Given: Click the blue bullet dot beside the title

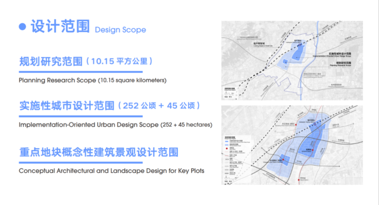Looking at the screenshot, I should point(23,27).
